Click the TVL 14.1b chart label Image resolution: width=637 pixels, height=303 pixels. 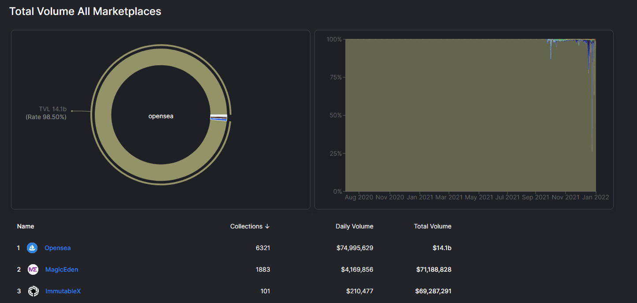pos(52,109)
